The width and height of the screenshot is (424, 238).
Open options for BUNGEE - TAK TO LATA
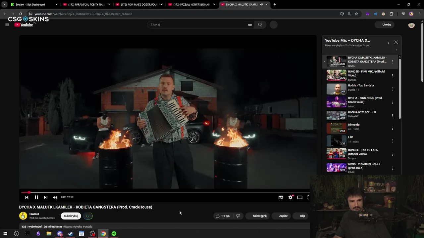click(x=393, y=154)
